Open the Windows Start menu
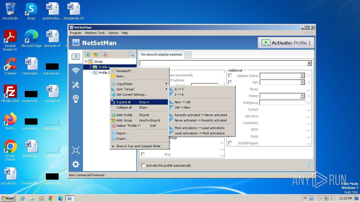 point(8,198)
